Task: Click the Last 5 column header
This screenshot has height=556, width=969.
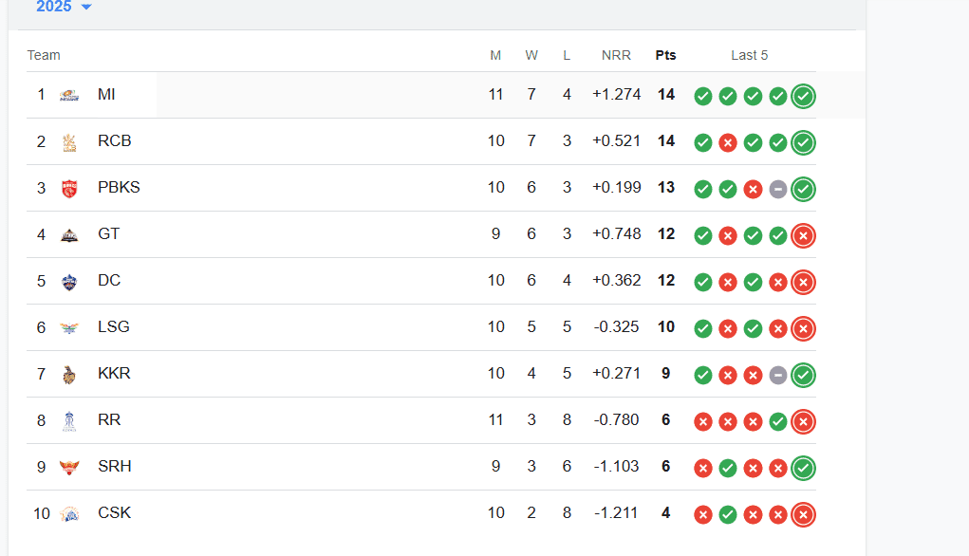Action: pos(749,55)
